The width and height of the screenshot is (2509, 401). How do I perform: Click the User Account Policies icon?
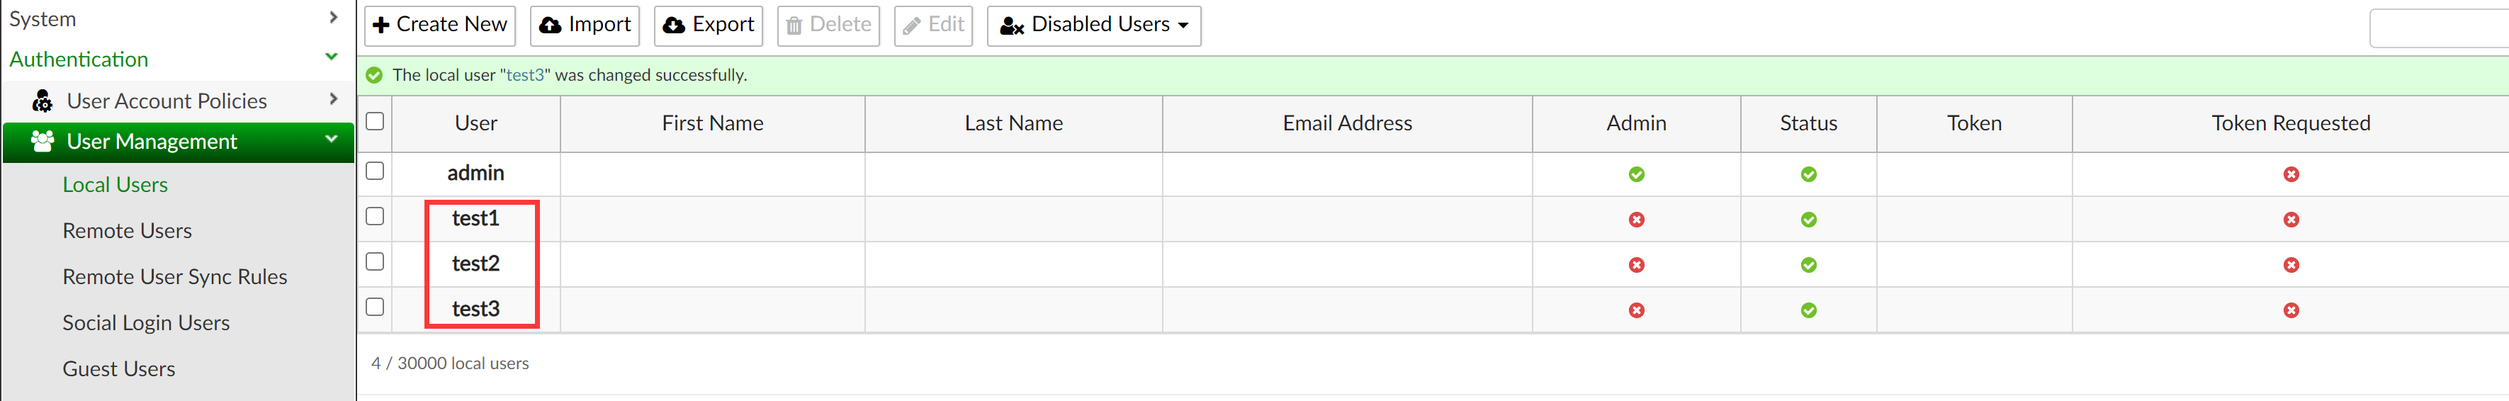click(42, 101)
